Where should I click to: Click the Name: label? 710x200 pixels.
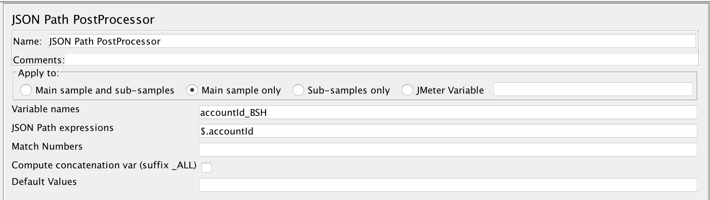point(27,41)
